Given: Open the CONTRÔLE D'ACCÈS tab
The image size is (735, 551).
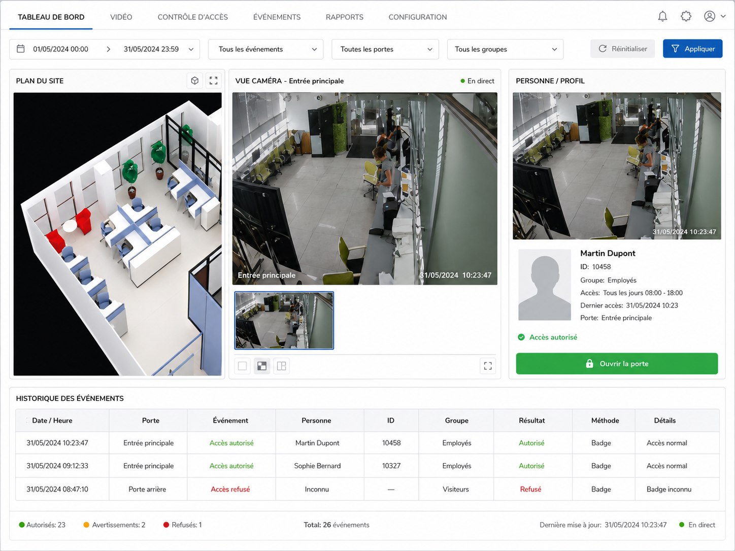Looking at the screenshot, I should (193, 17).
